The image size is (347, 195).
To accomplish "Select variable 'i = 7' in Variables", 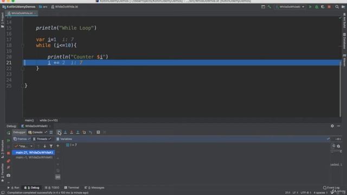I will coord(72,145).
